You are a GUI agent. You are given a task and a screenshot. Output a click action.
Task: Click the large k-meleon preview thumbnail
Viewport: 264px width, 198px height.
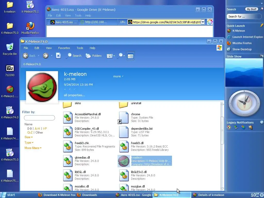click(x=42, y=87)
